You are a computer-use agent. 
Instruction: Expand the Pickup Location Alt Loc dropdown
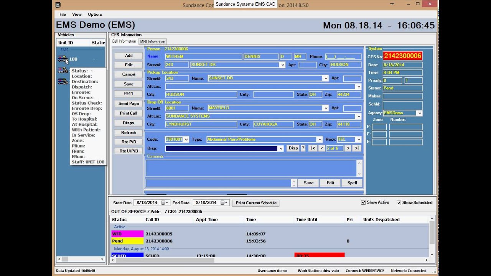pos(359,87)
